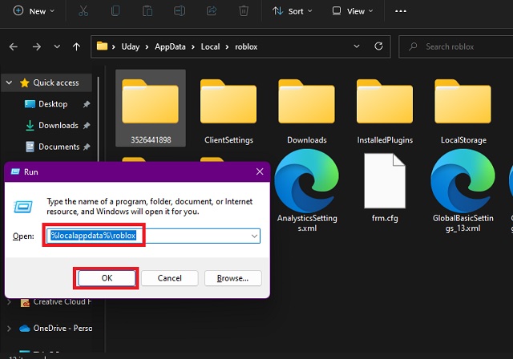Select the ClientSettings folder
This screenshot has height=359, width=513.
[228, 108]
